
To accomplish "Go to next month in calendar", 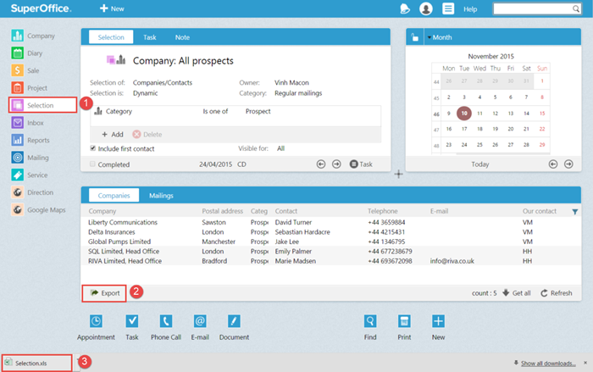I will coord(568,164).
